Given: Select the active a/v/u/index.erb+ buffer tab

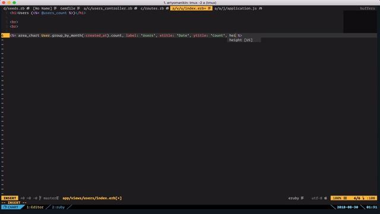Looking at the screenshot, I should [x=191, y=8].
